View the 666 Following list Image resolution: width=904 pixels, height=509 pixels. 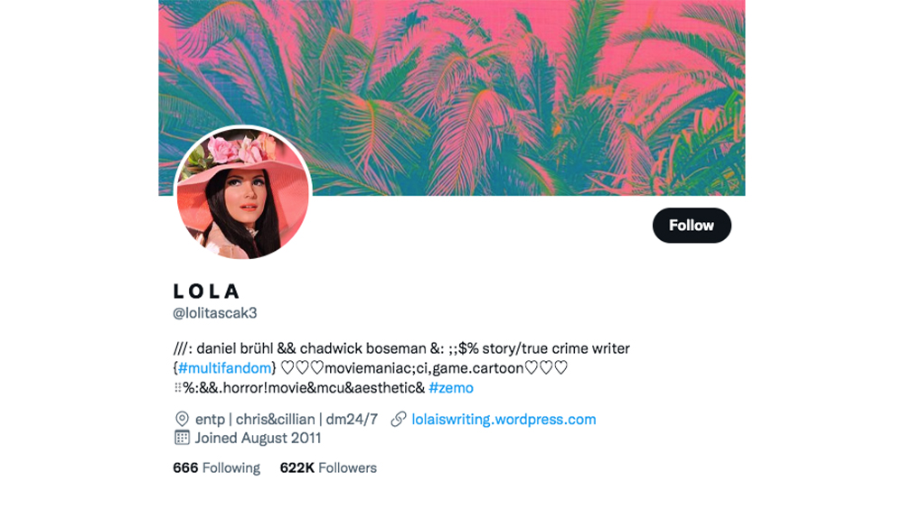pos(217,467)
